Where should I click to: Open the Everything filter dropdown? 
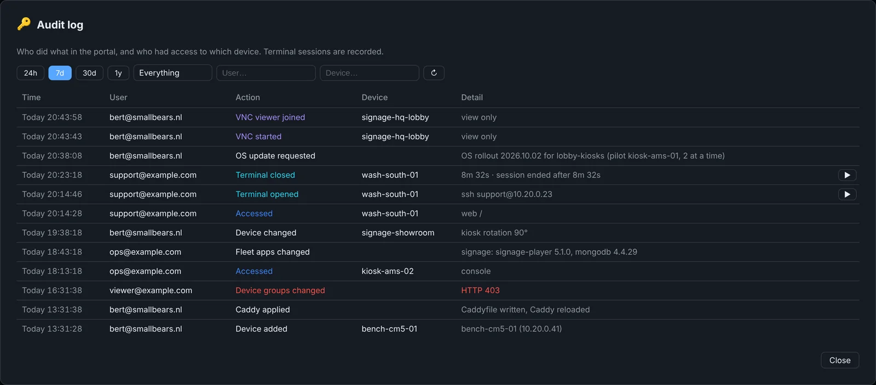172,73
